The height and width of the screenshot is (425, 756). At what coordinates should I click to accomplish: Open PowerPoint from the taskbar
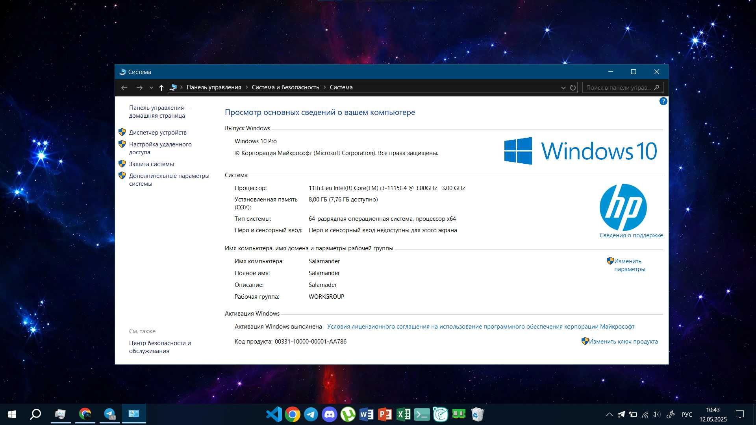385,414
